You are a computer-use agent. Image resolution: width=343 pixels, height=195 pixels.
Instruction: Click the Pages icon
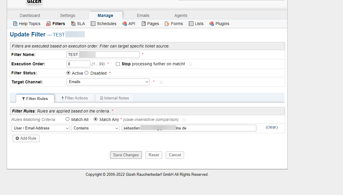143,24
